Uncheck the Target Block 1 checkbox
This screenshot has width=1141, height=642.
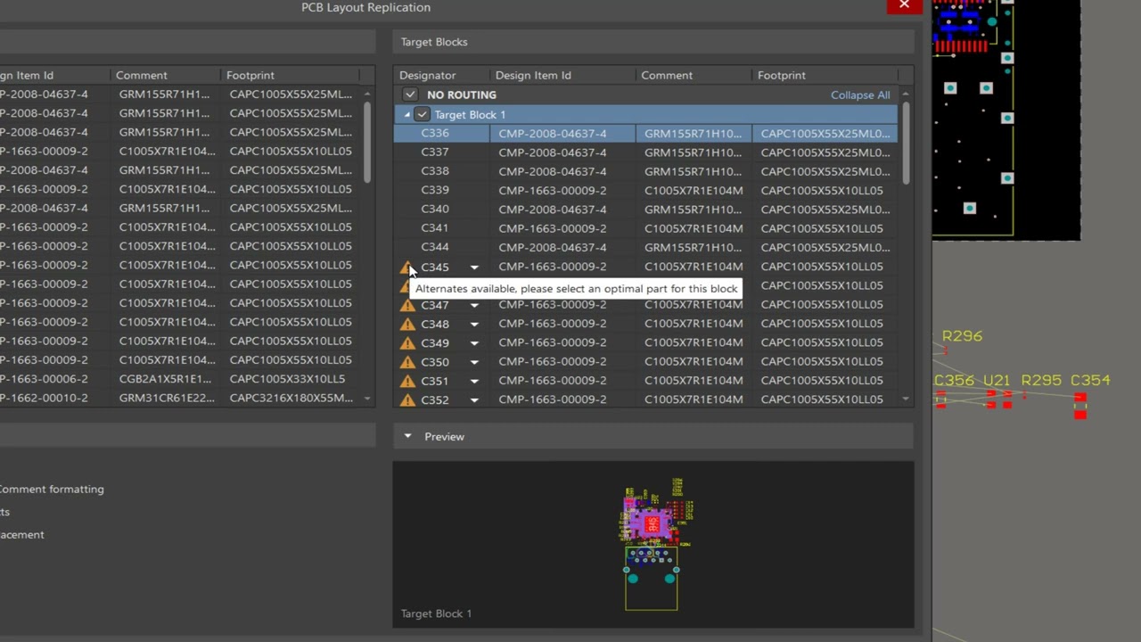coord(422,114)
